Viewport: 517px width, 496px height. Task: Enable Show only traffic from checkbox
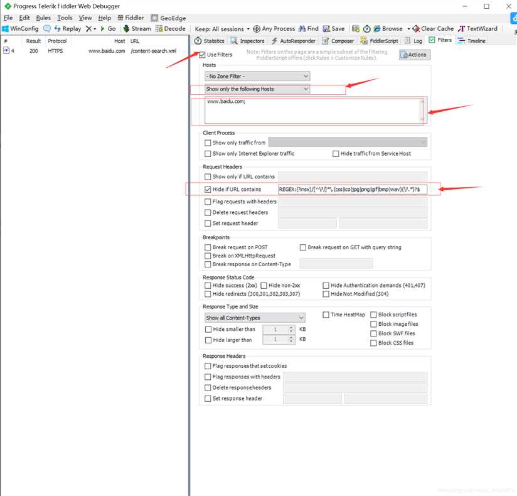tap(208, 143)
